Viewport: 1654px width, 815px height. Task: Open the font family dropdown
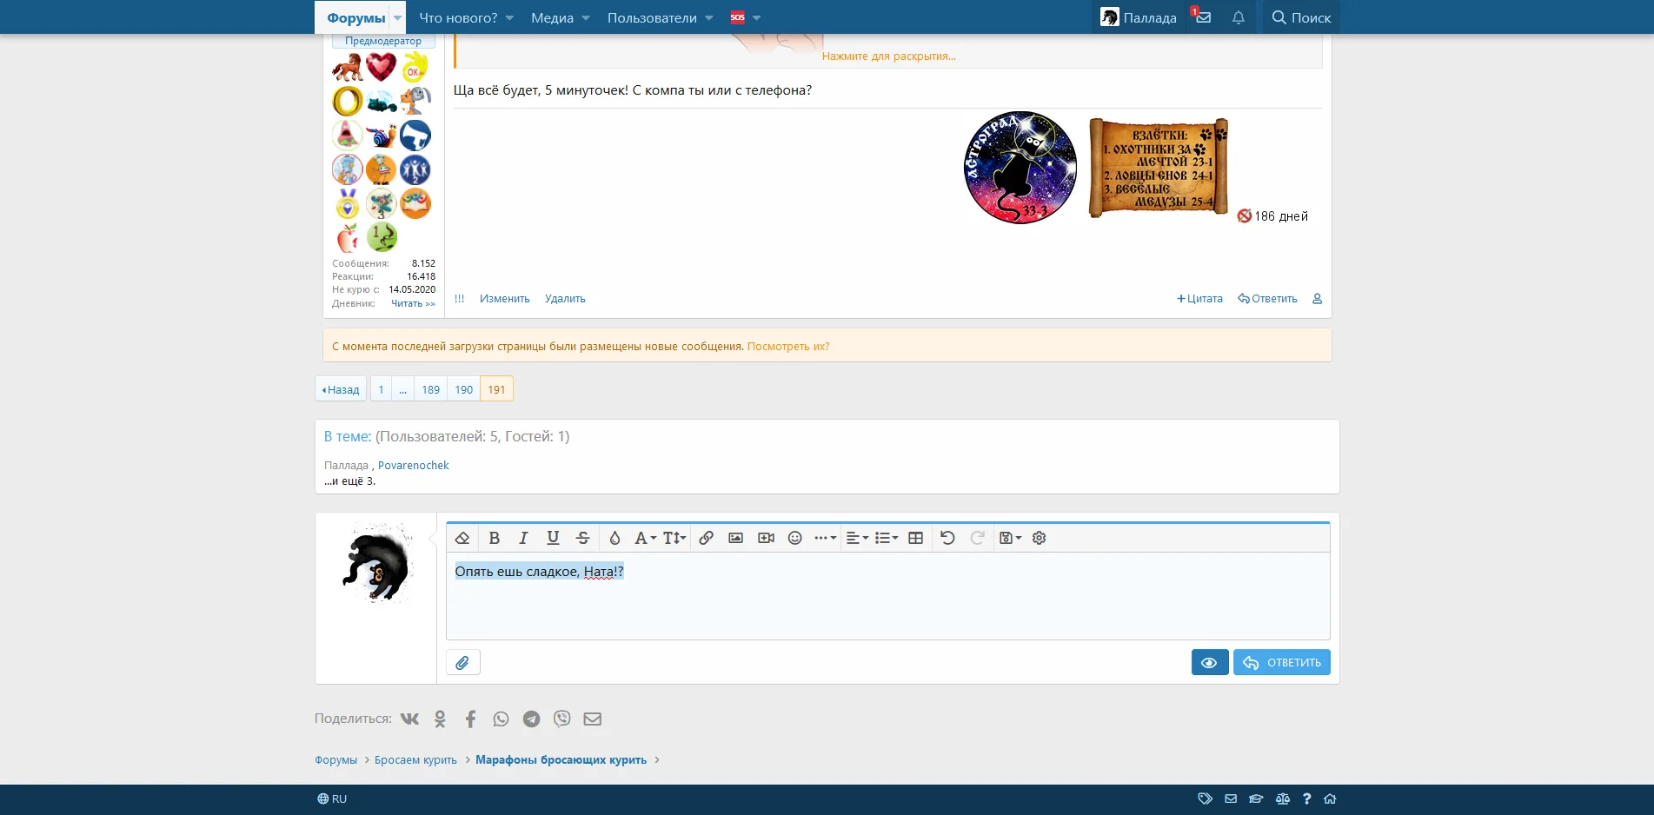[645, 538]
